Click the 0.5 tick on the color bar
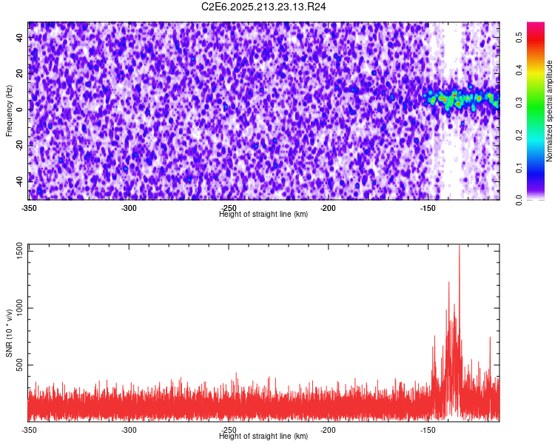This screenshot has width=555, height=444. pyautogui.click(x=519, y=37)
